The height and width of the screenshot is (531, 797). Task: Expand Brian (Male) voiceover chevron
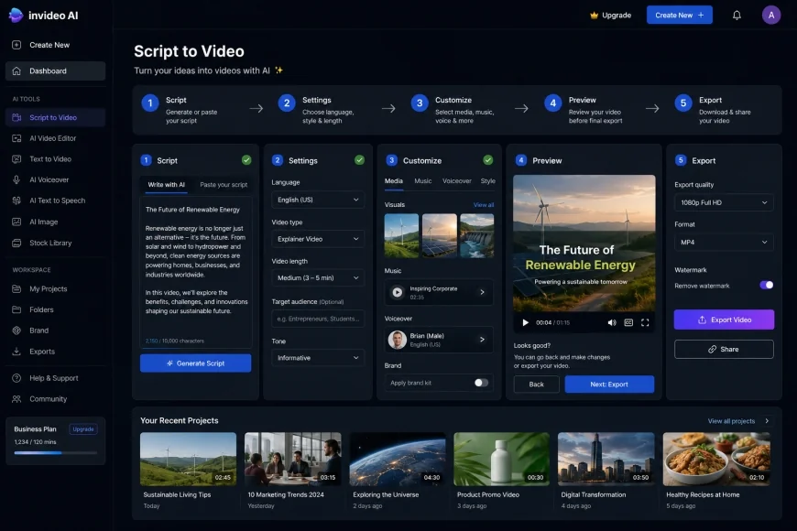pyautogui.click(x=483, y=339)
